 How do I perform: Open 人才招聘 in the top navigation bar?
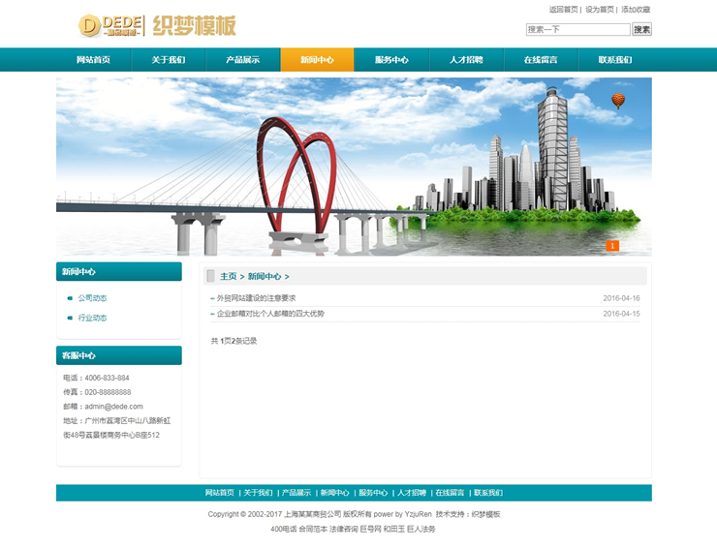(x=466, y=60)
